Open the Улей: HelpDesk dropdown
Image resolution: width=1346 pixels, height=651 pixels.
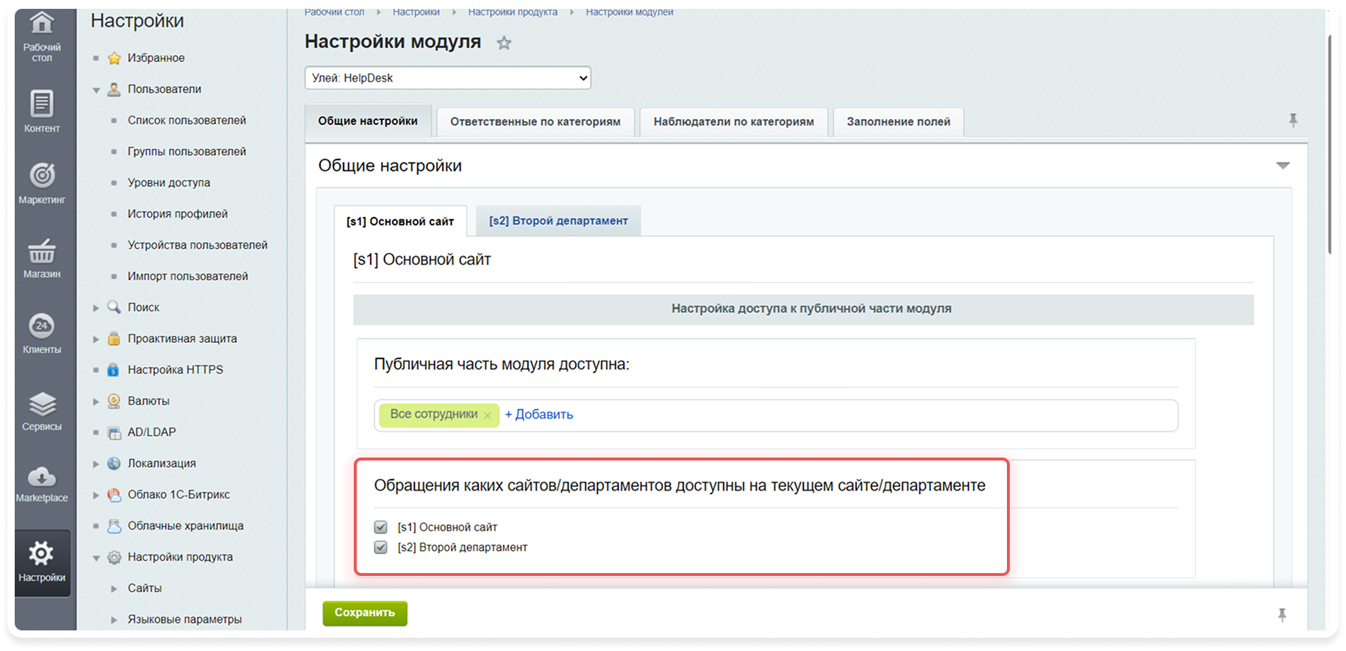(x=448, y=78)
